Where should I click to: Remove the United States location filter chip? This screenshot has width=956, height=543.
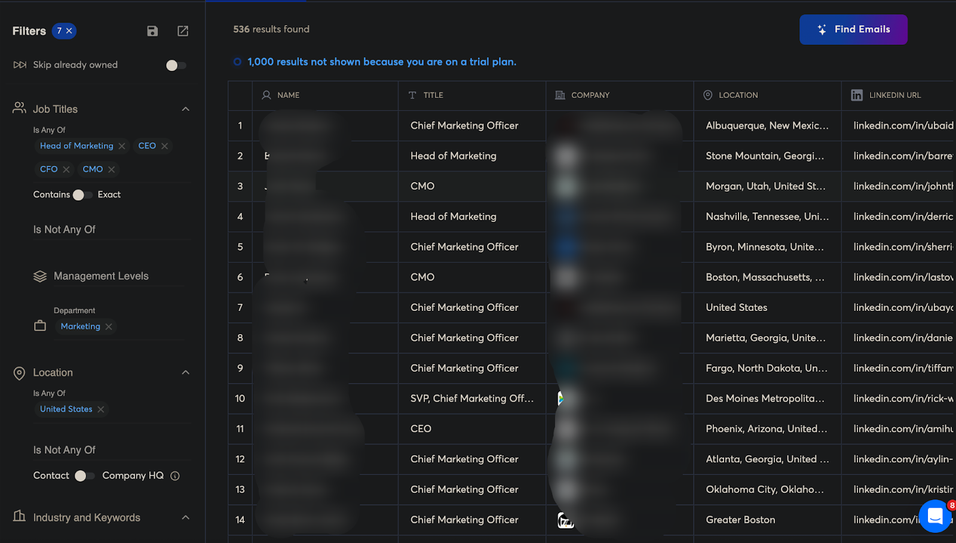pyautogui.click(x=101, y=409)
